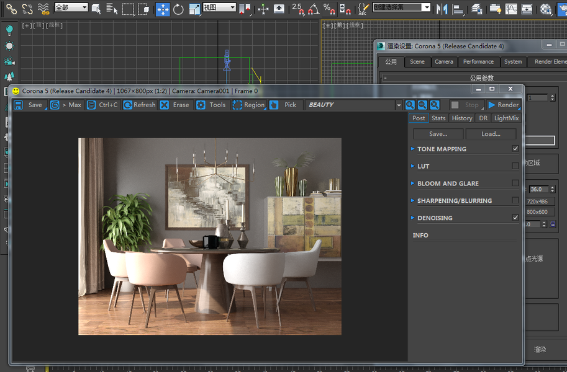This screenshot has height=372, width=567.
Task: Click the Load... button in Post tab
Action: [x=491, y=134]
